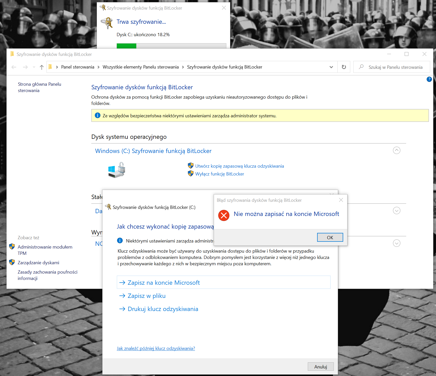The width and height of the screenshot is (436, 376).
Task: Click the Forward arrow in Control Panel
Action: 25,67
